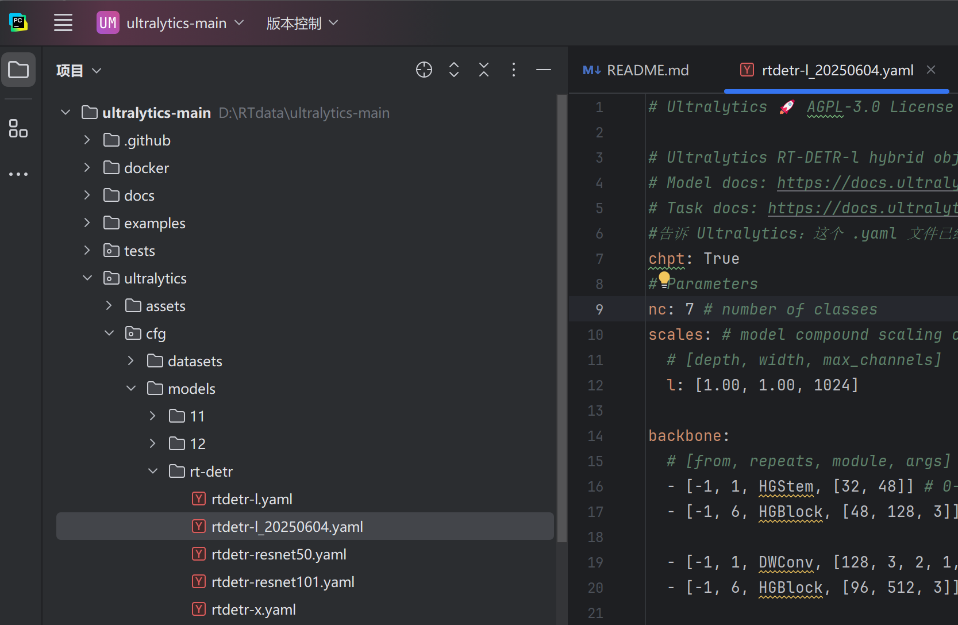Click 'nc: 7' on line 9
The image size is (958, 625).
671,309
